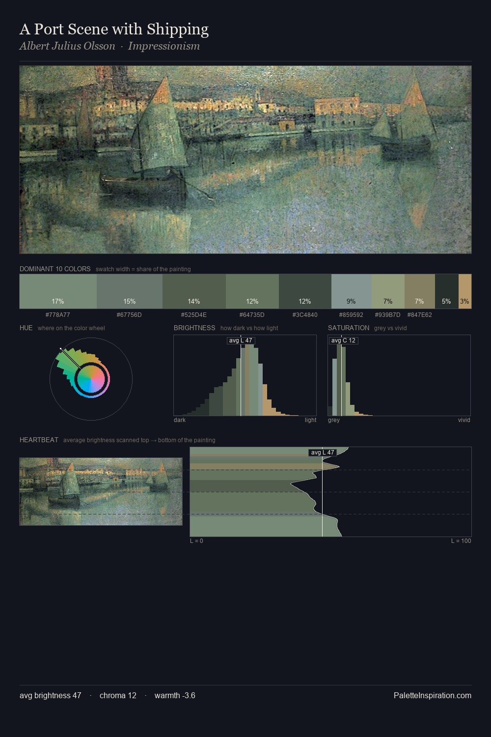The image size is (491, 737).
Task: Click the 'SATURATION' section heading
Action: (x=349, y=328)
